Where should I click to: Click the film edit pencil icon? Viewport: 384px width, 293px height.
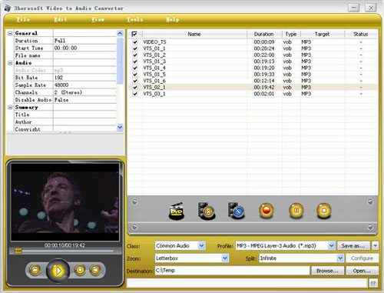coord(237,211)
